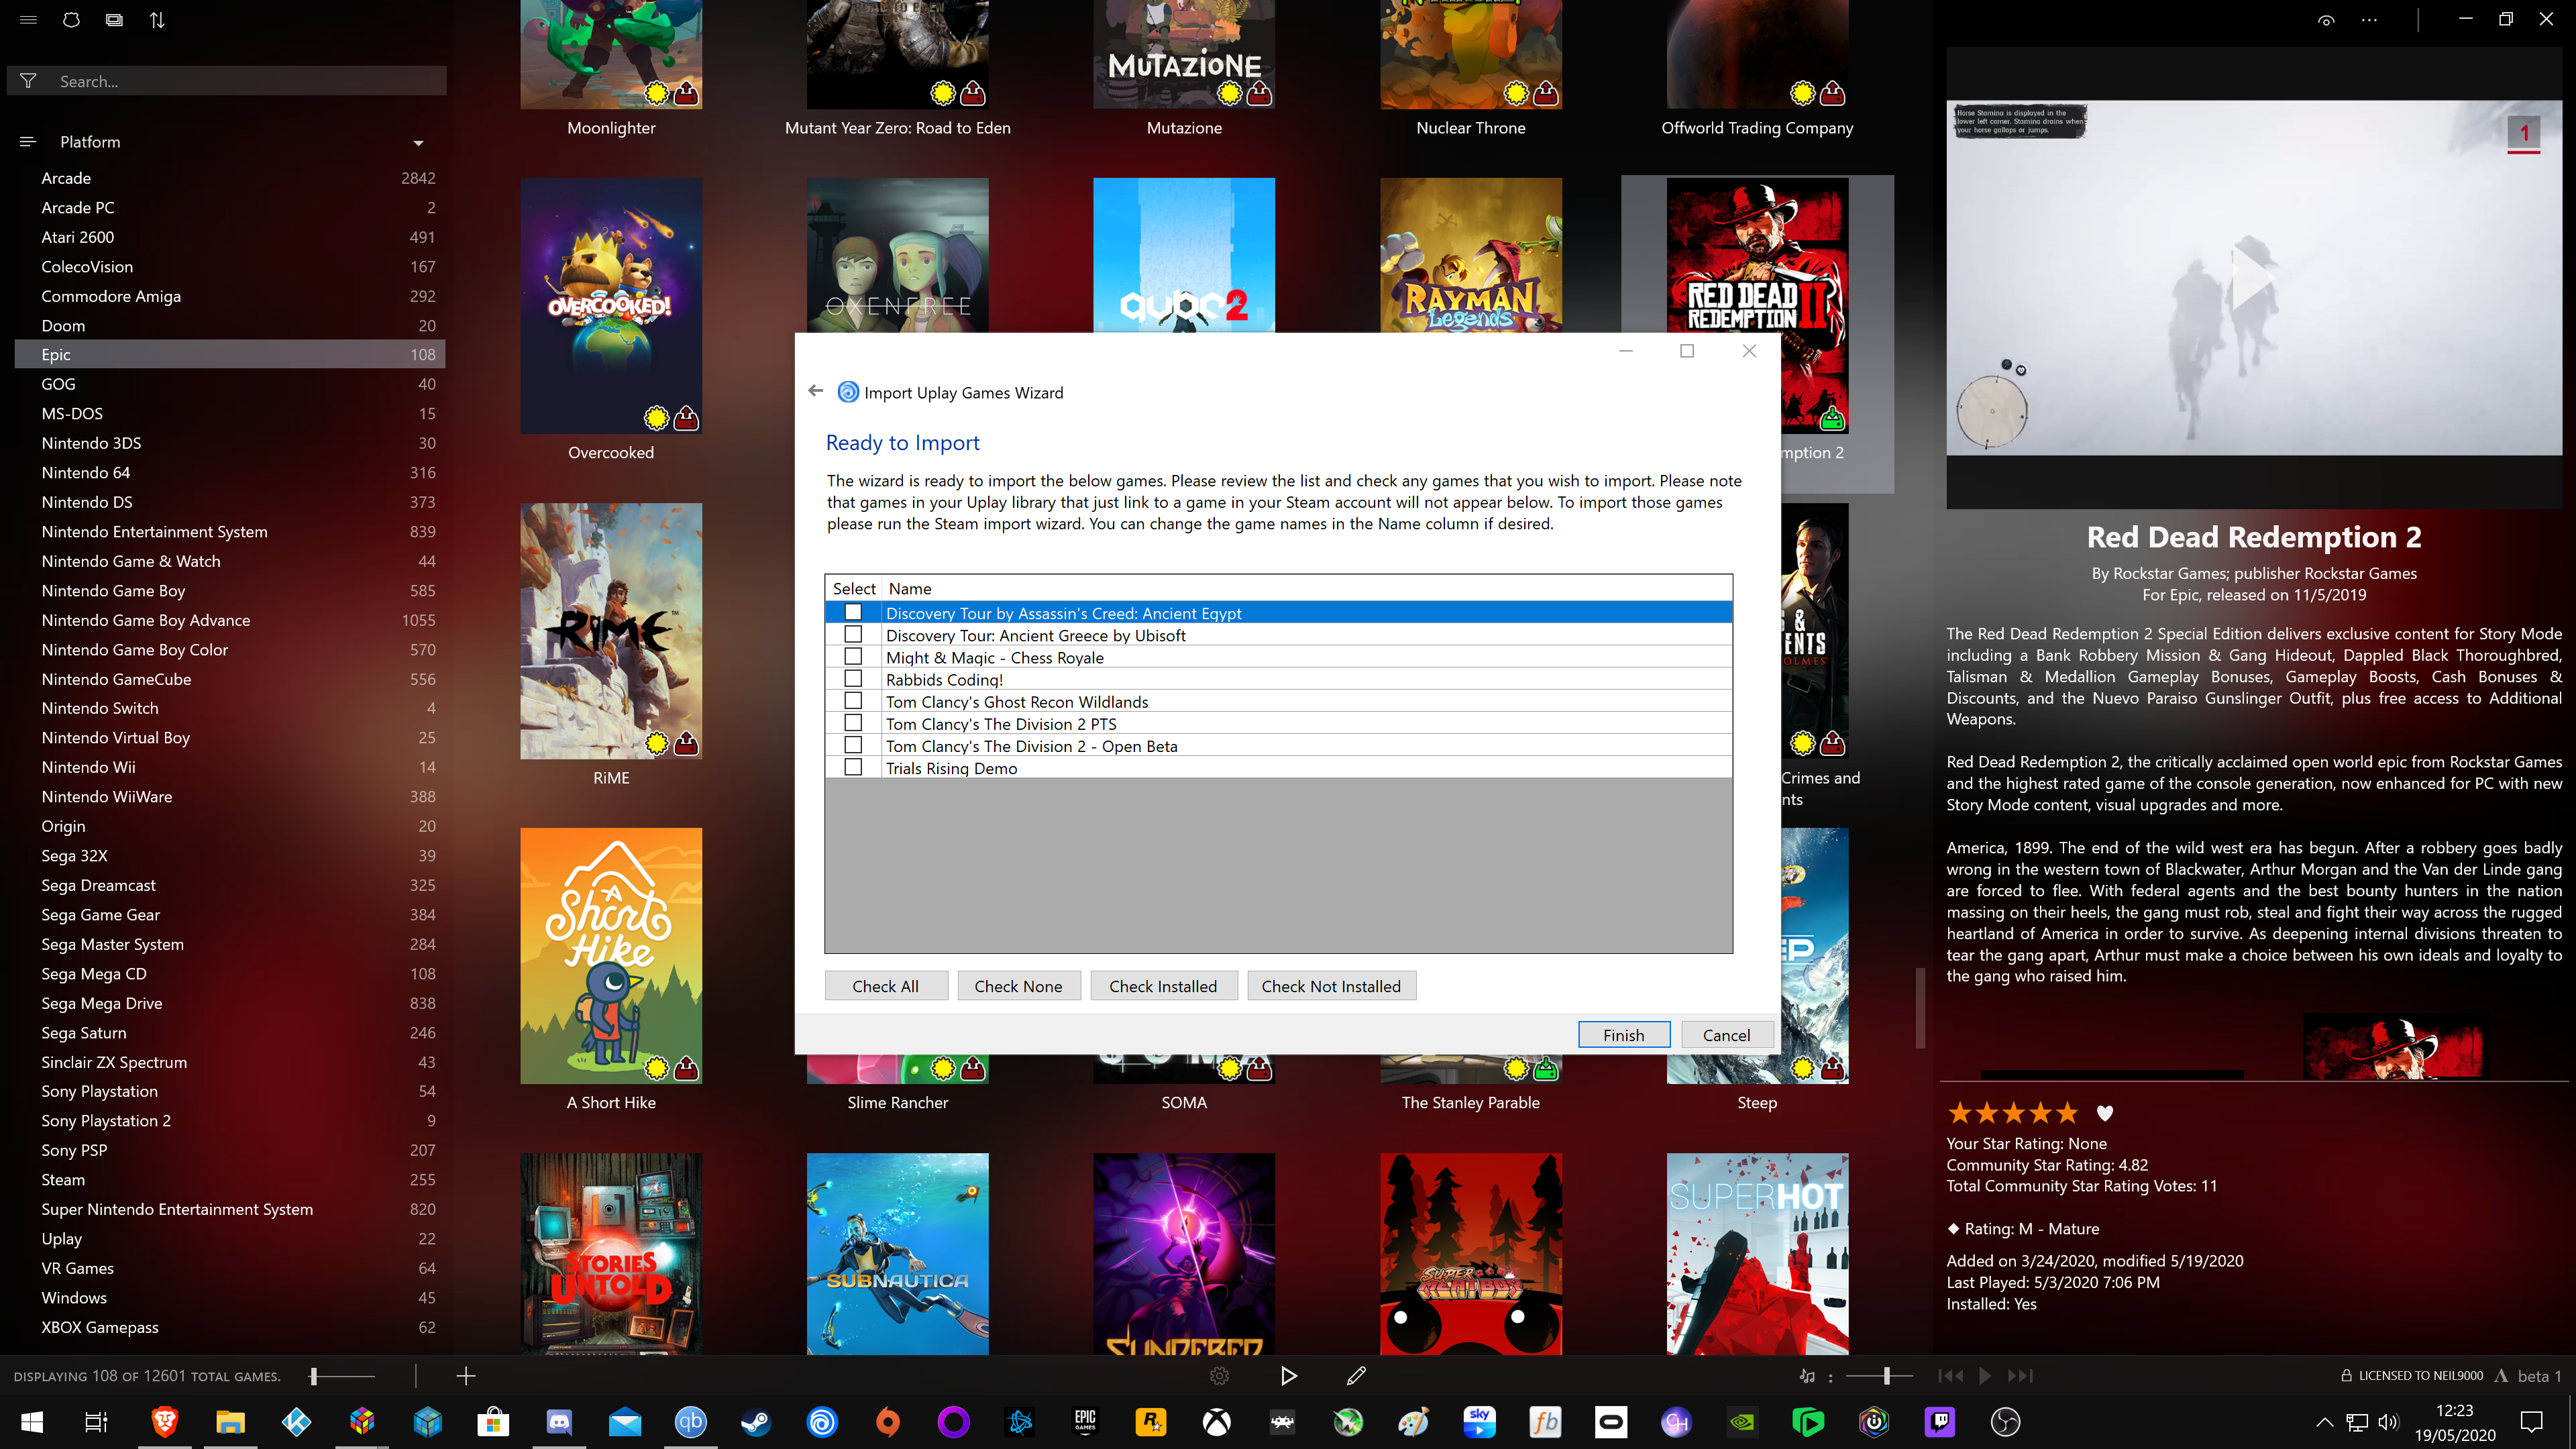Click Cancel in the import wizard
2576x1449 pixels.
pos(1726,1035)
